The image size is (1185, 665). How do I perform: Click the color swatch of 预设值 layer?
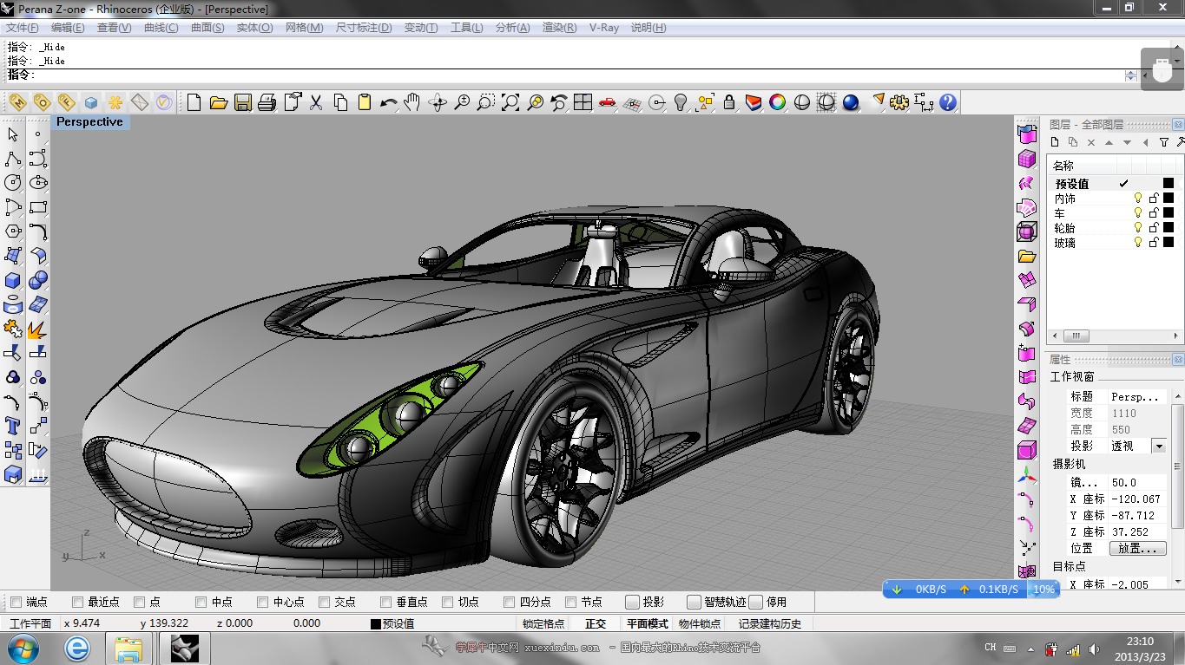1169,183
